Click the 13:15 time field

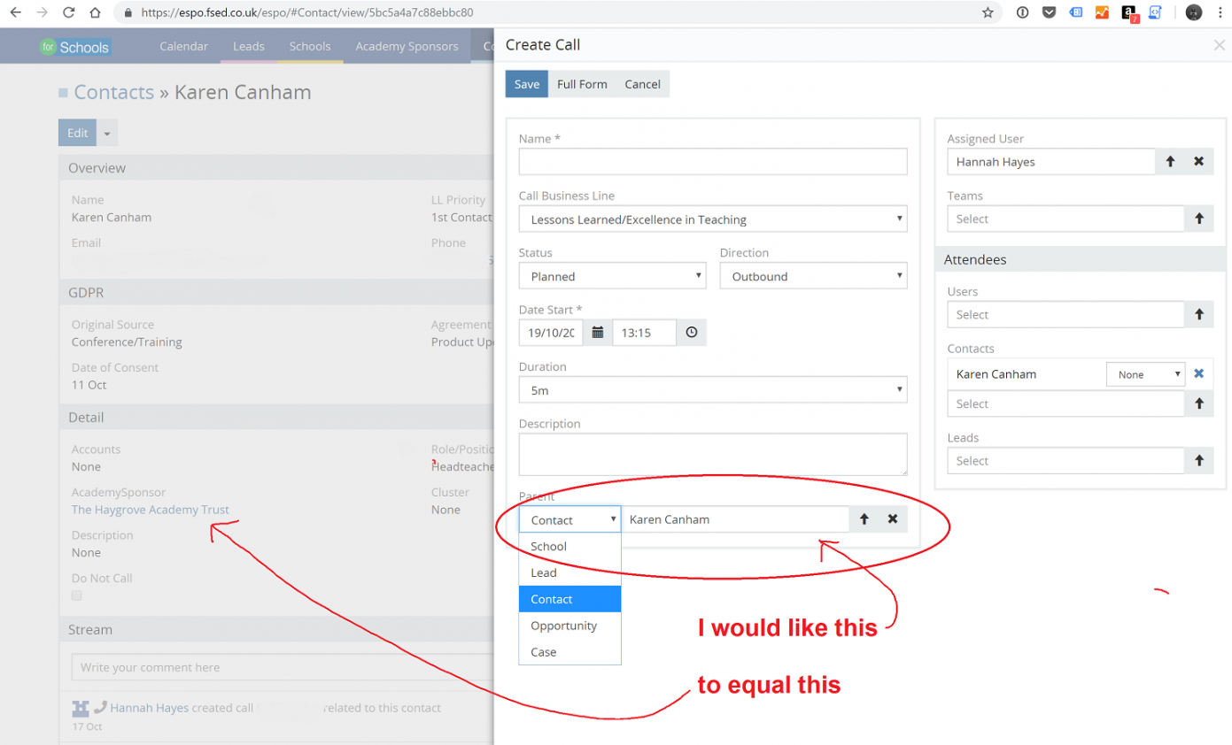(645, 333)
